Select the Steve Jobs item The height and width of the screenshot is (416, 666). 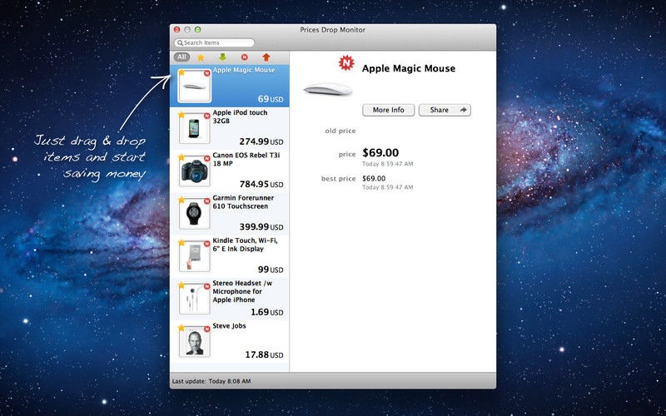tap(230, 341)
